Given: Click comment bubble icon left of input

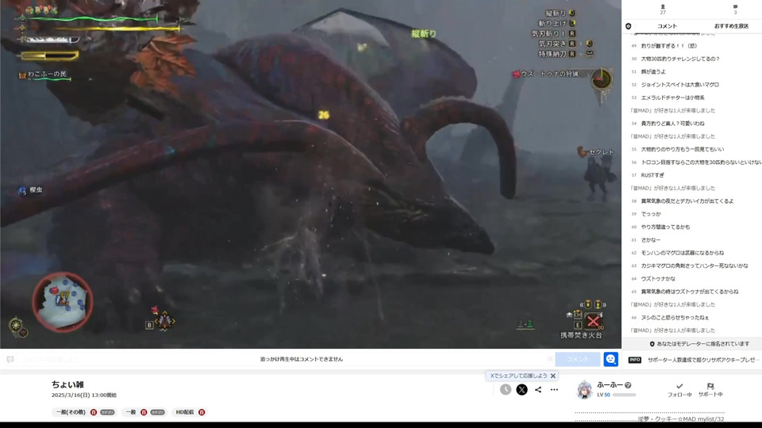Looking at the screenshot, I should point(10,359).
